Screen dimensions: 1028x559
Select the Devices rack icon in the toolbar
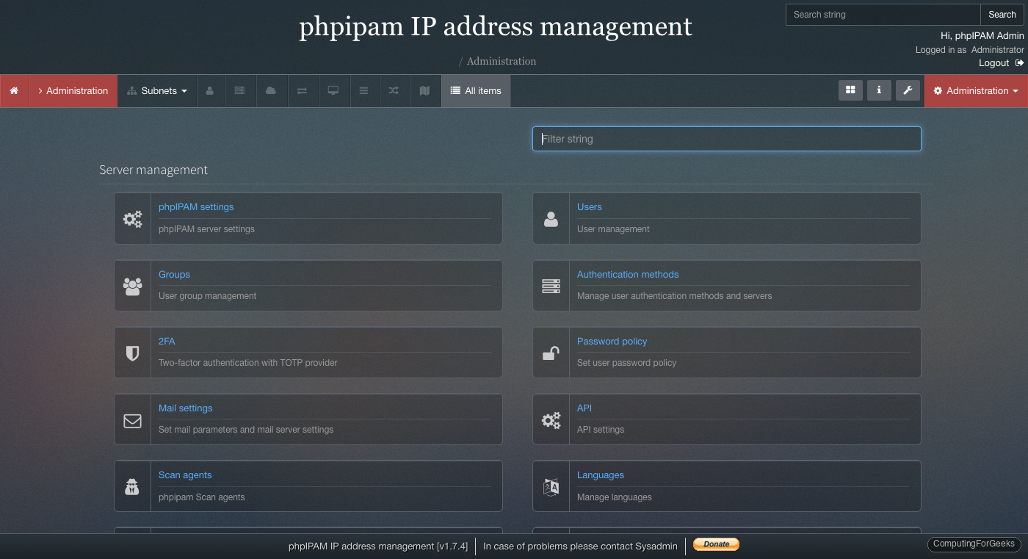pos(240,90)
